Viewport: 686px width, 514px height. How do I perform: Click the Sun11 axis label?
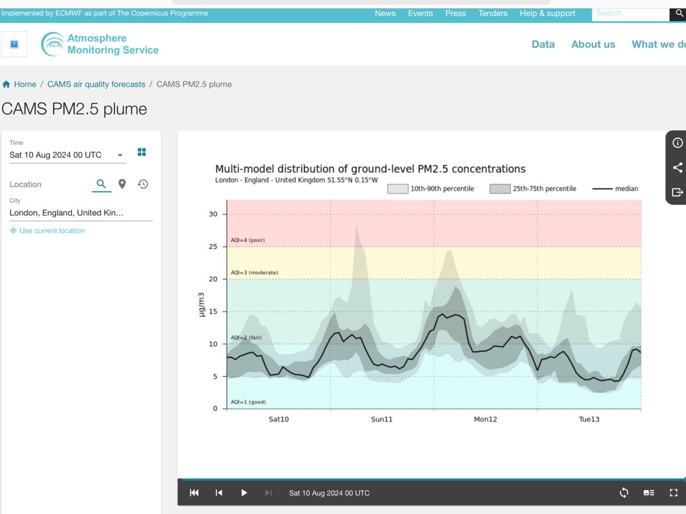pyautogui.click(x=382, y=419)
